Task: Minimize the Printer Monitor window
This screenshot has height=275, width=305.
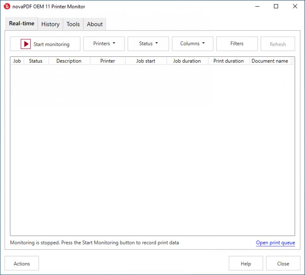Action: pyautogui.click(x=257, y=6)
